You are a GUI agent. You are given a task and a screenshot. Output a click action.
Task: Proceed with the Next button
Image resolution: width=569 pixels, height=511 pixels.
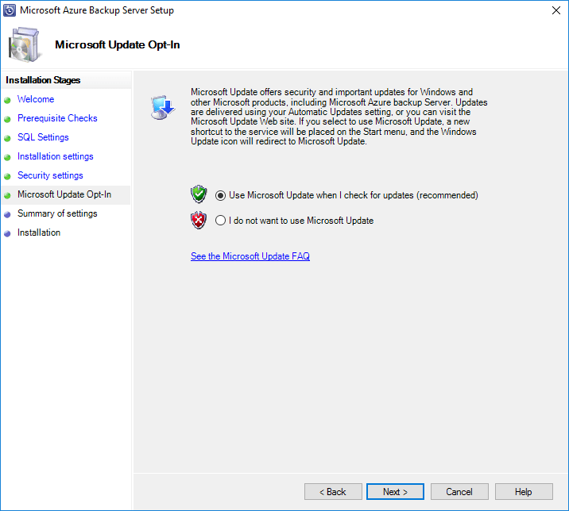[x=395, y=491]
